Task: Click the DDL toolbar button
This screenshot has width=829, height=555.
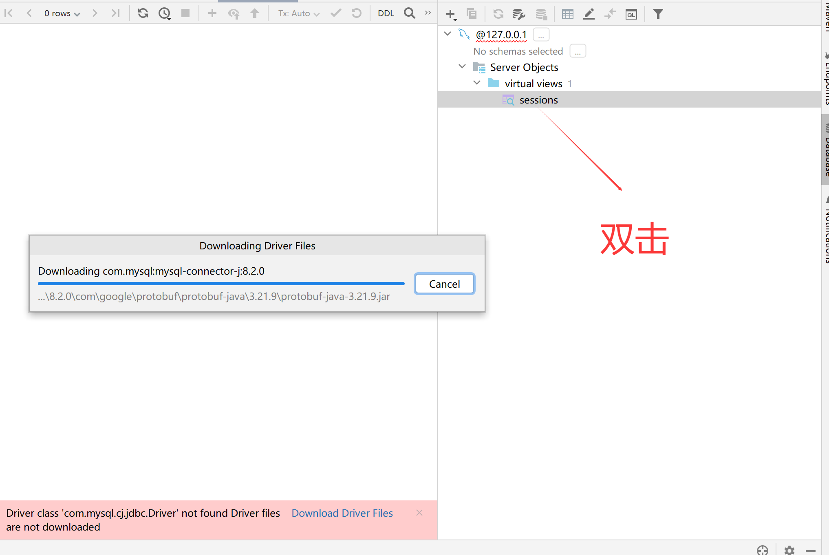Action: (x=386, y=13)
